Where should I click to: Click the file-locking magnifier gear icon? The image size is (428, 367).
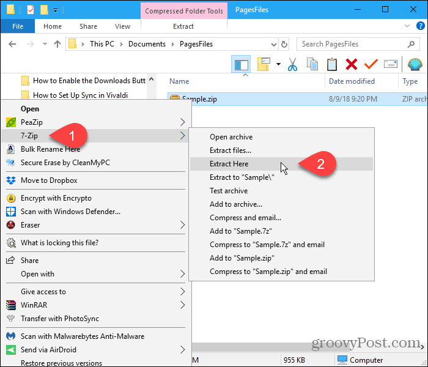[11, 243]
